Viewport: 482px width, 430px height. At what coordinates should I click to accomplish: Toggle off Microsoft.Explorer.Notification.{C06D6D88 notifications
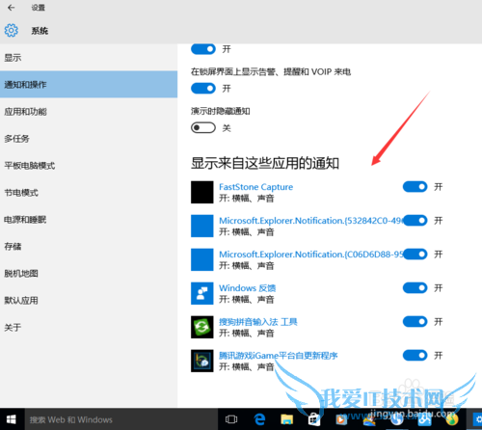pos(415,255)
